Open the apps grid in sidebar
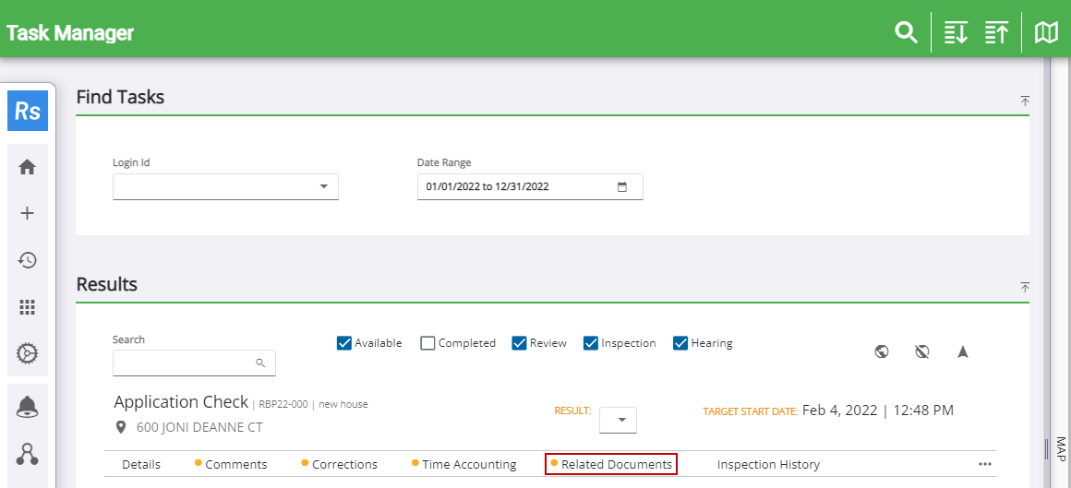 coord(28,307)
